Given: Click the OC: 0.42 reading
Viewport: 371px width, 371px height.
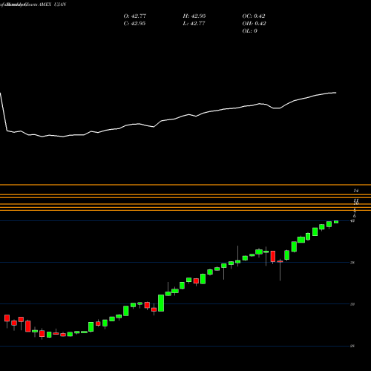Looking at the screenshot, I should (x=254, y=16).
